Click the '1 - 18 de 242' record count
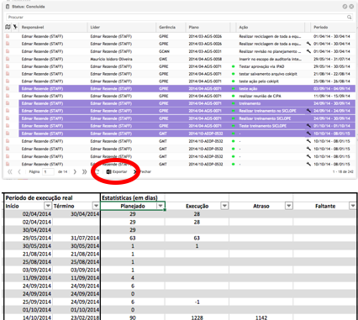The height and width of the screenshot is (320, 358). pos(343,171)
